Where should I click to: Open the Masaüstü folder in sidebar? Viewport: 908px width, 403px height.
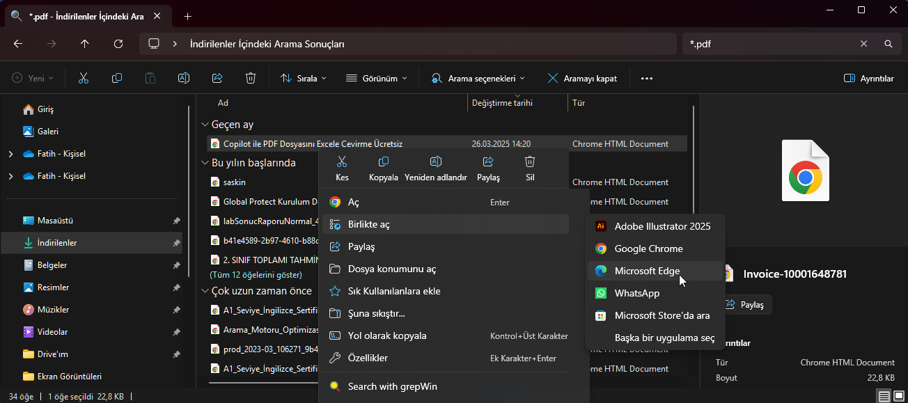point(54,221)
